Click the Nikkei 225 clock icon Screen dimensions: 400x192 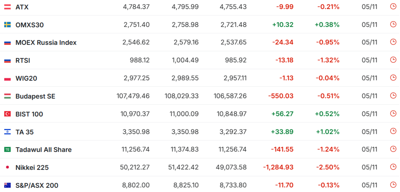pos(393,167)
